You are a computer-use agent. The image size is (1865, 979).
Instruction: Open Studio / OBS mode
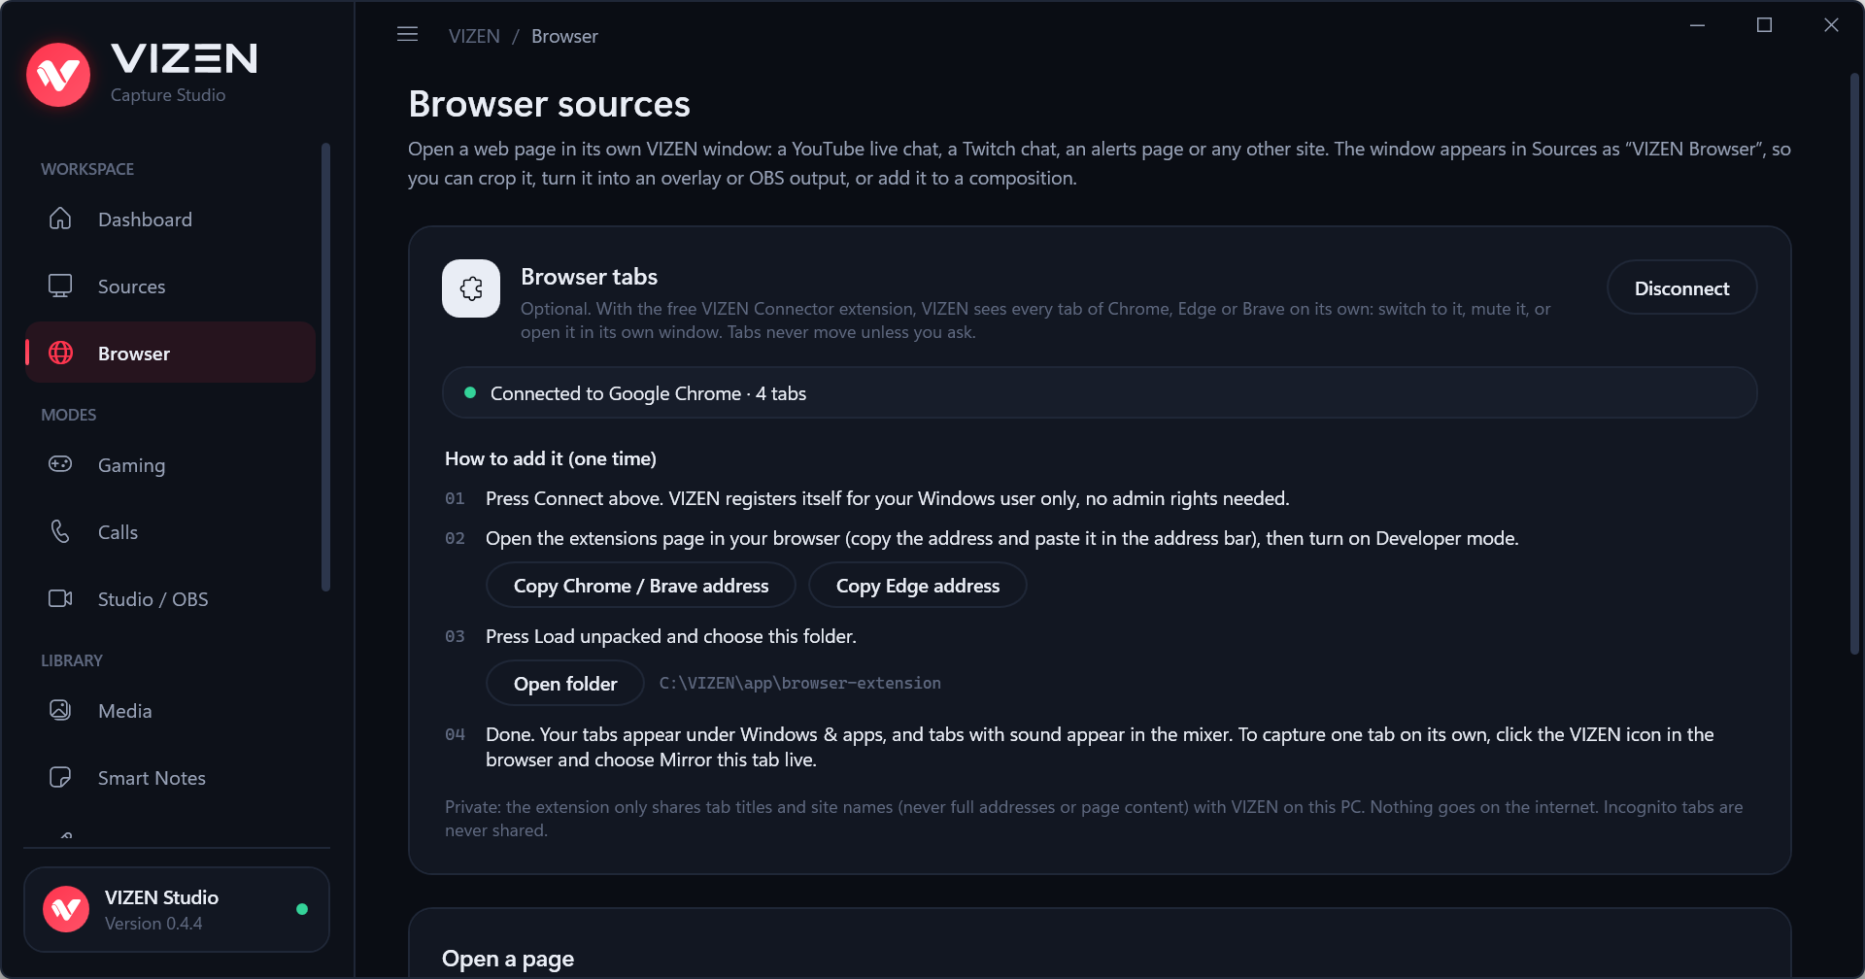point(170,598)
